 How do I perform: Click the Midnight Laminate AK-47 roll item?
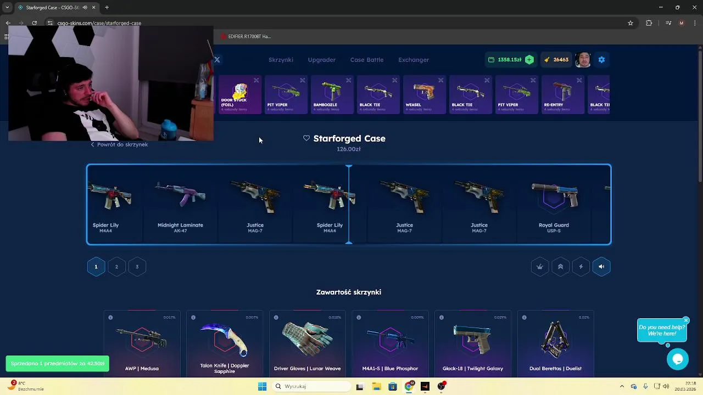tap(180, 205)
